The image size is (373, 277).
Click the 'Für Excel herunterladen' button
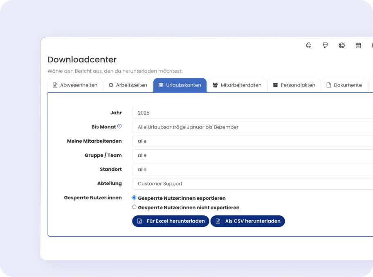(x=171, y=221)
